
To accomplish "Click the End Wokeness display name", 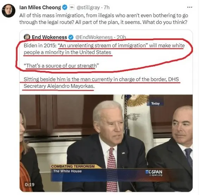I will pyautogui.click(x=49, y=37).
